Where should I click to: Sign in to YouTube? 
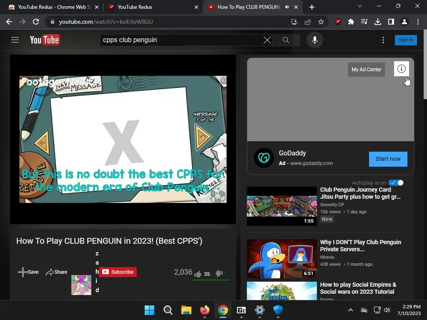pyautogui.click(x=405, y=40)
